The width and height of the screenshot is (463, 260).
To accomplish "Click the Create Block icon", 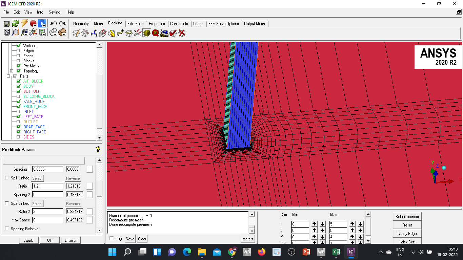I will 76,33.
